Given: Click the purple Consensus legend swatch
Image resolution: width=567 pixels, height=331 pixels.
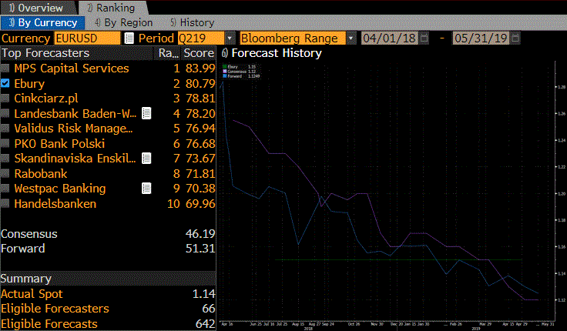Looking at the screenshot, I should (224, 72).
